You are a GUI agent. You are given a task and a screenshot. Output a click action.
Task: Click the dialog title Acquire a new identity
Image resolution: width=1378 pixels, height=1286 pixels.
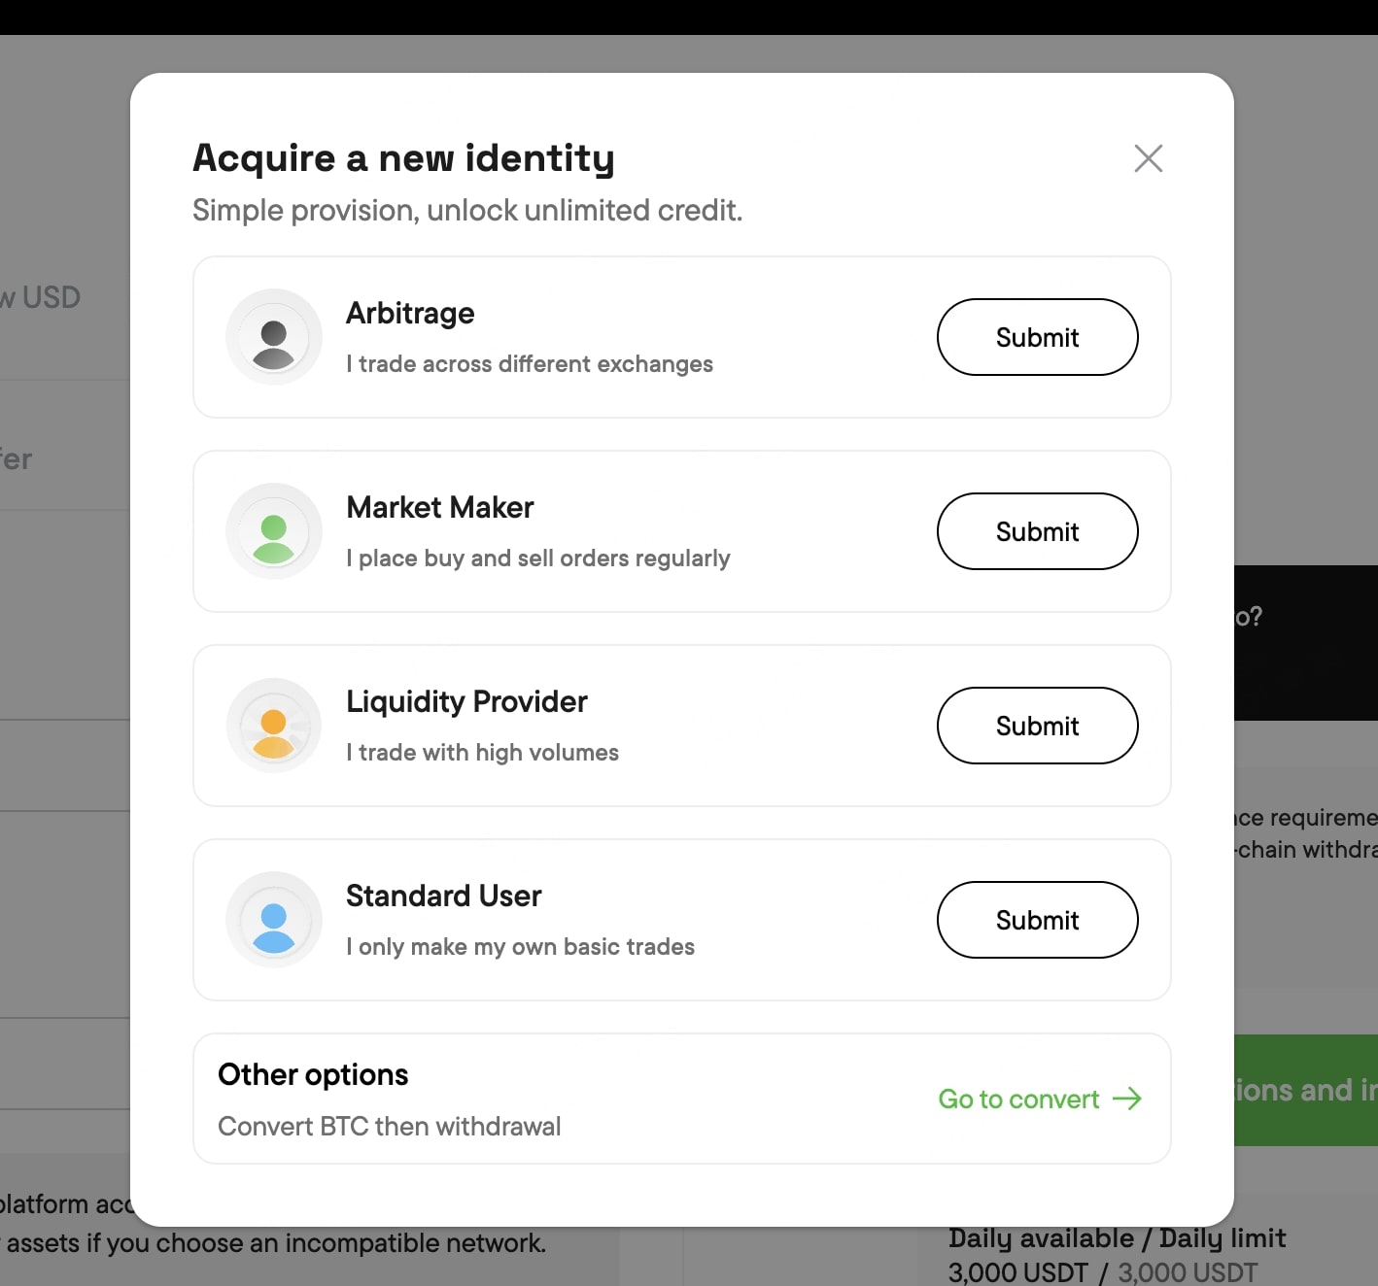coord(403,157)
